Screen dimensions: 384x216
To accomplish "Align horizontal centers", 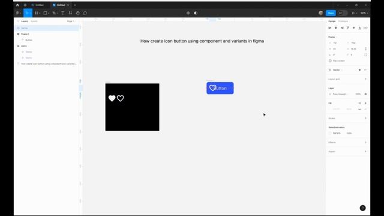I will click(336, 28).
